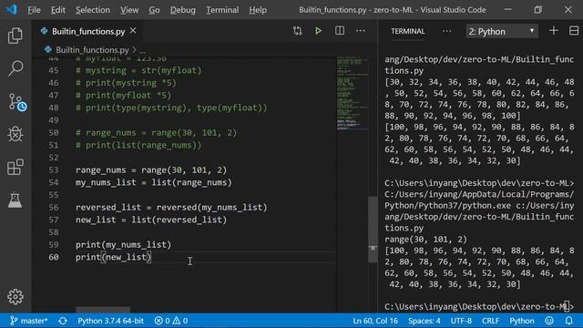
Task: Open the '2: Python' terminal selector dropdown
Action: coord(502,32)
